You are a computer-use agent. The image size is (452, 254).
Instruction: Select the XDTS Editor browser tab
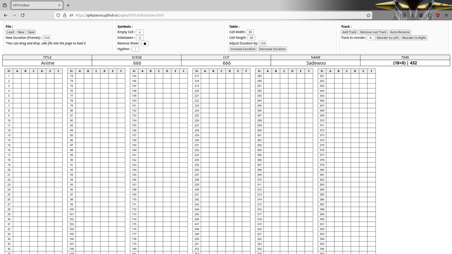click(37, 5)
